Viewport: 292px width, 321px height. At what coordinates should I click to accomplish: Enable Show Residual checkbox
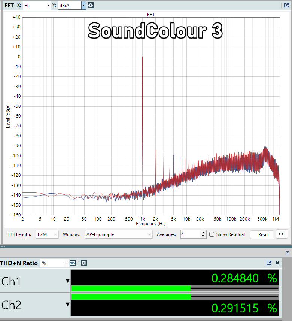pos(212,234)
